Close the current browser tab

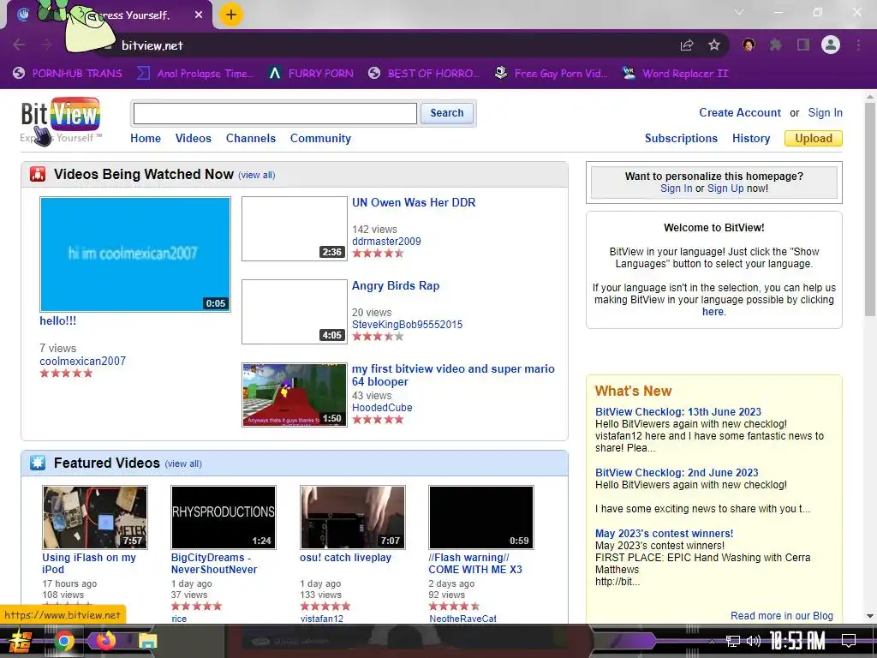click(x=199, y=15)
